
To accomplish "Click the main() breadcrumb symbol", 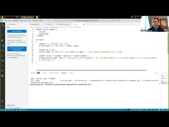I will (78, 27).
